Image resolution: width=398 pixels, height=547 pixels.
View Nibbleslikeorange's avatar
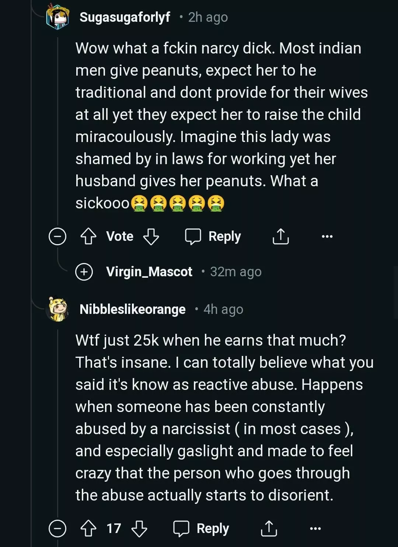(58, 309)
